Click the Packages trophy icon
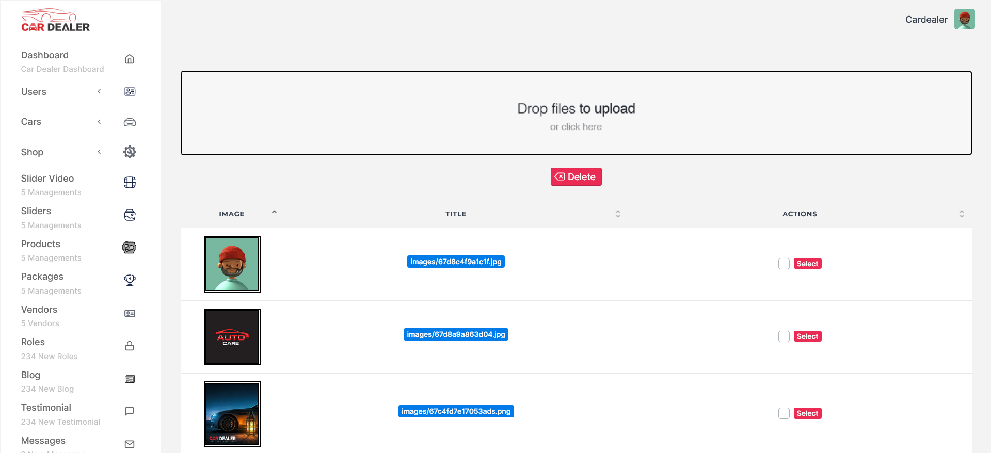The image size is (991, 453). pyautogui.click(x=130, y=280)
